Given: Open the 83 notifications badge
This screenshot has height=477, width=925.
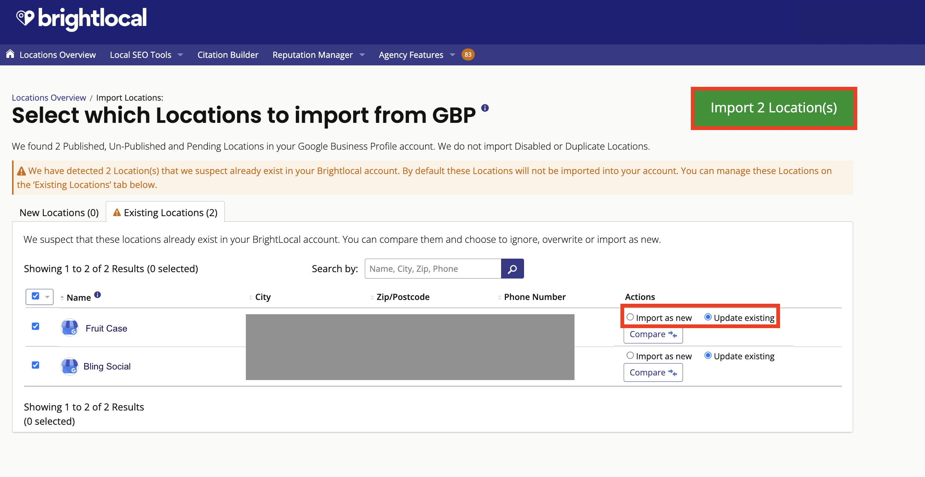Looking at the screenshot, I should tap(468, 55).
